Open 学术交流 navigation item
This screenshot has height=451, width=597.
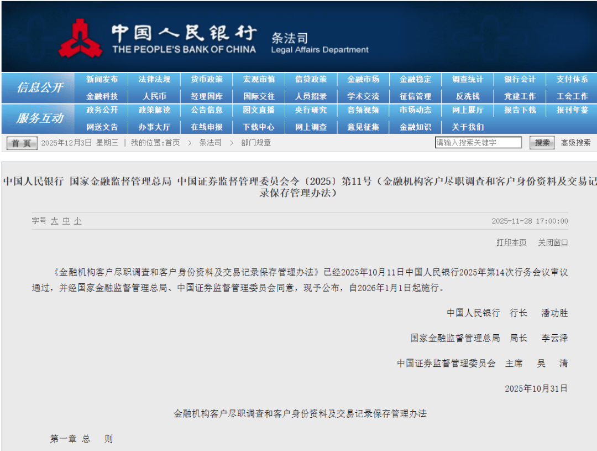[x=363, y=96]
